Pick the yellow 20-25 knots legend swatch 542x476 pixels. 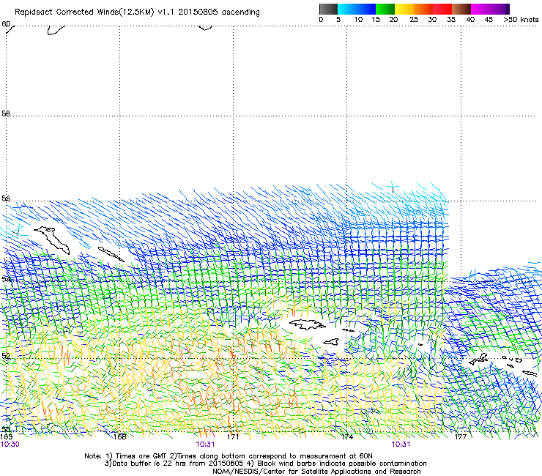pyautogui.click(x=404, y=9)
